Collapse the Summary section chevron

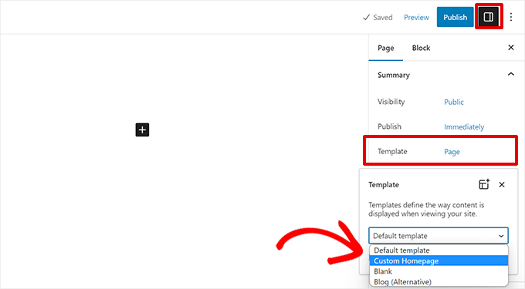pyautogui.click(x=511, y=74)
